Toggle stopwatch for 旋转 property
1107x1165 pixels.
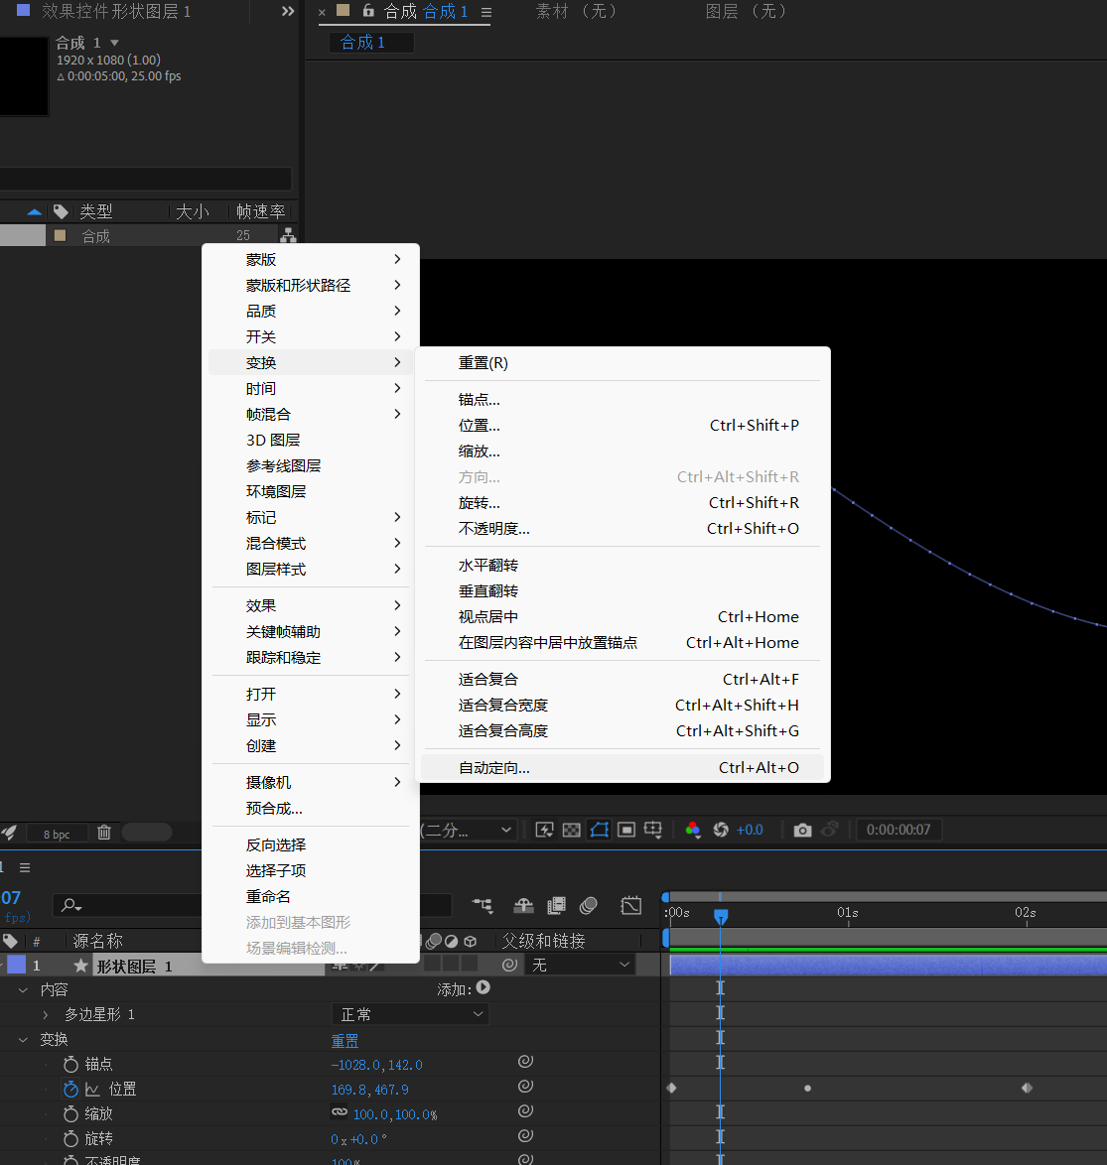70,1138
